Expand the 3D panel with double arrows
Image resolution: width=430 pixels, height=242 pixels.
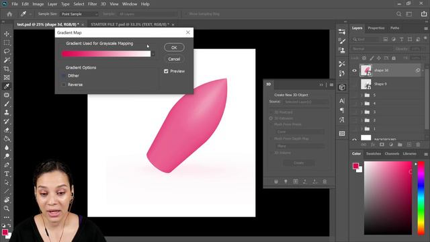coord(321,85)
